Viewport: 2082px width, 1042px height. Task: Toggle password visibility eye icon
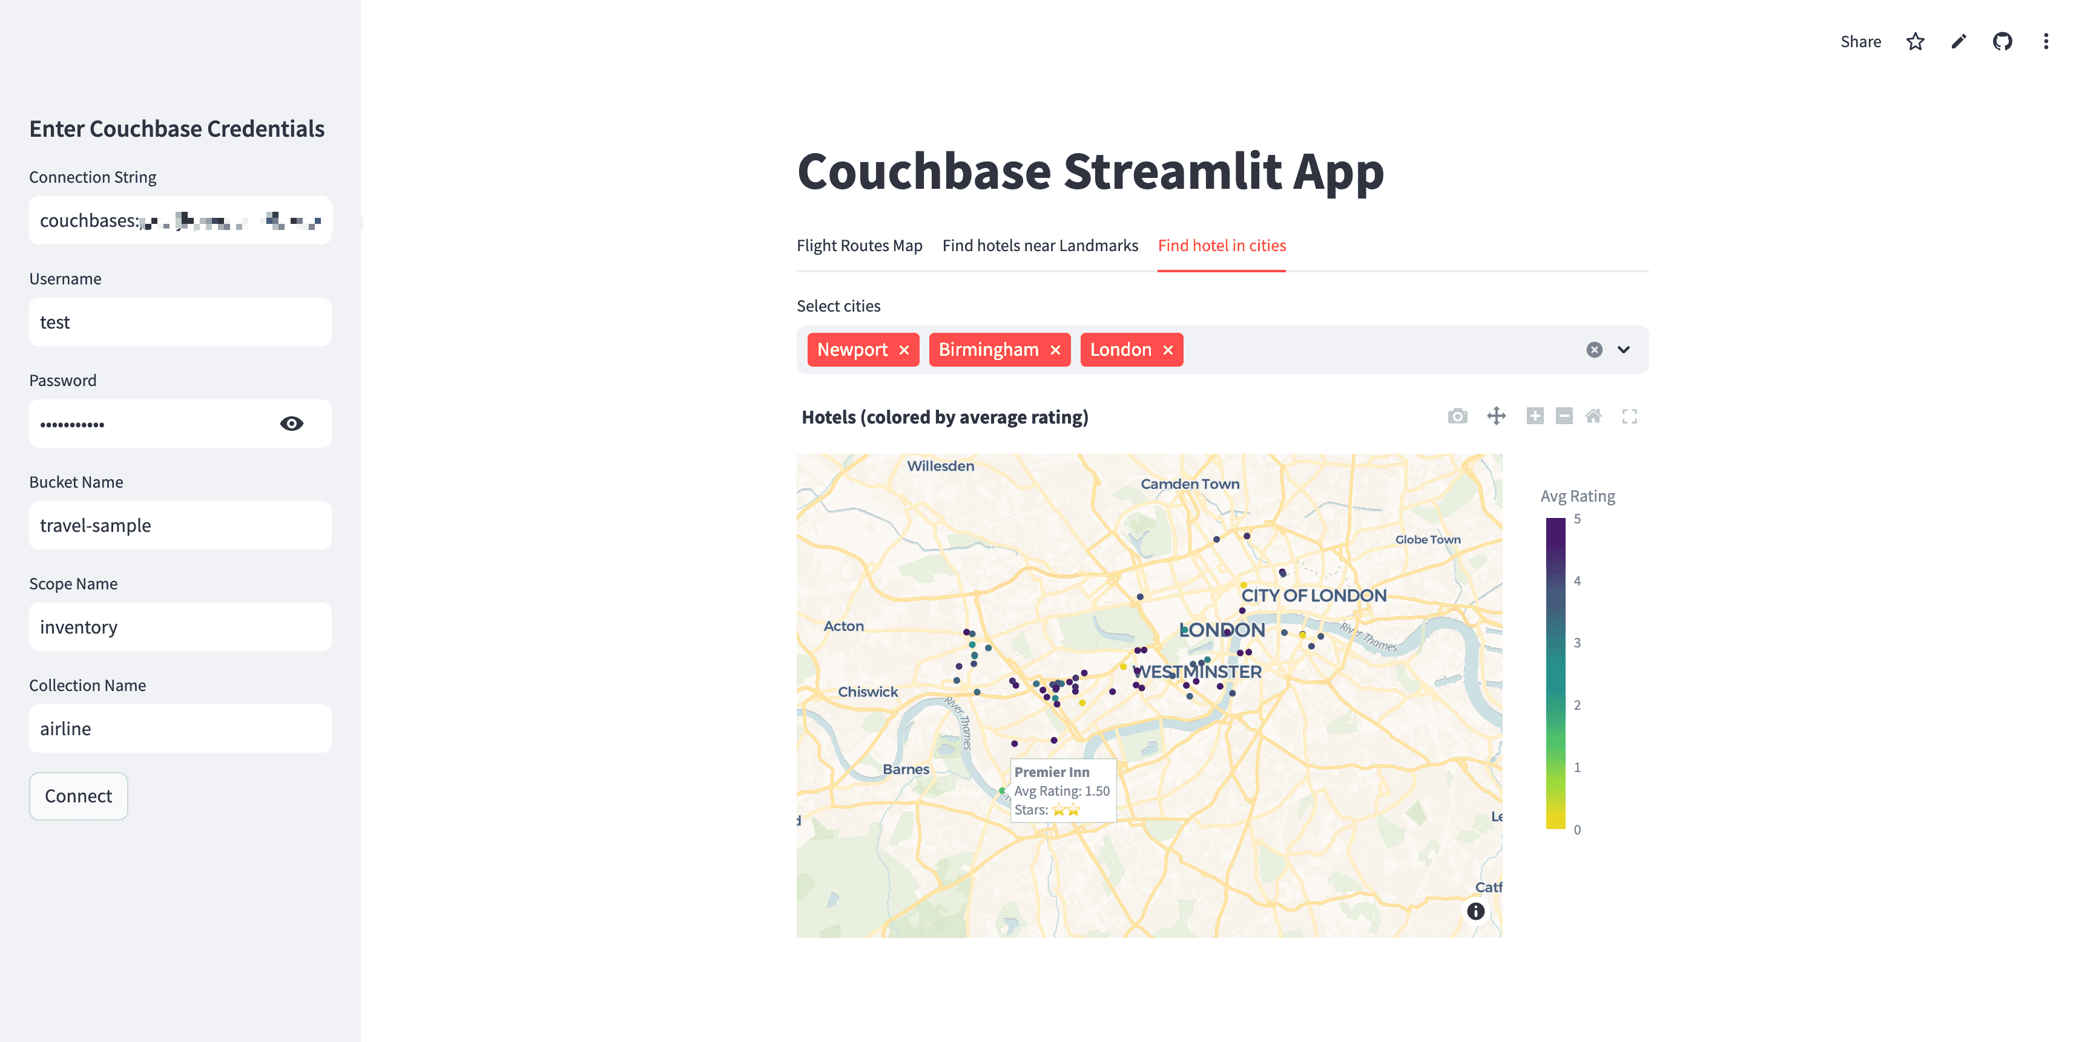click(292, 423)
